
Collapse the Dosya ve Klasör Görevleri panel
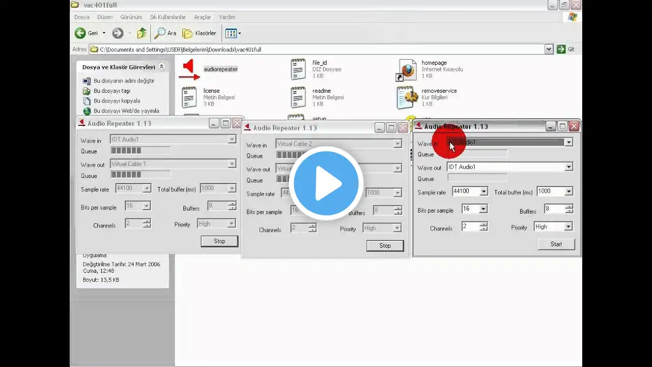coord(162,67)
